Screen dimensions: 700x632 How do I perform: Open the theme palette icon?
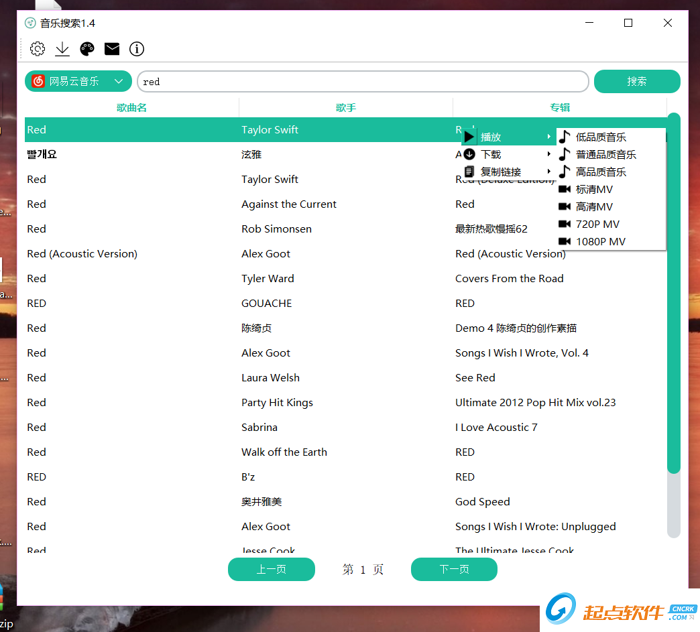pos(87,49)
